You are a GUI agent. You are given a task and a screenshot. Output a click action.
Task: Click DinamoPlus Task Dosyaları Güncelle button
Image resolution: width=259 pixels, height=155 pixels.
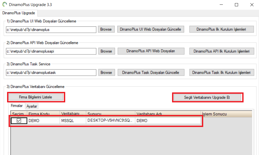tap(151, 73)
